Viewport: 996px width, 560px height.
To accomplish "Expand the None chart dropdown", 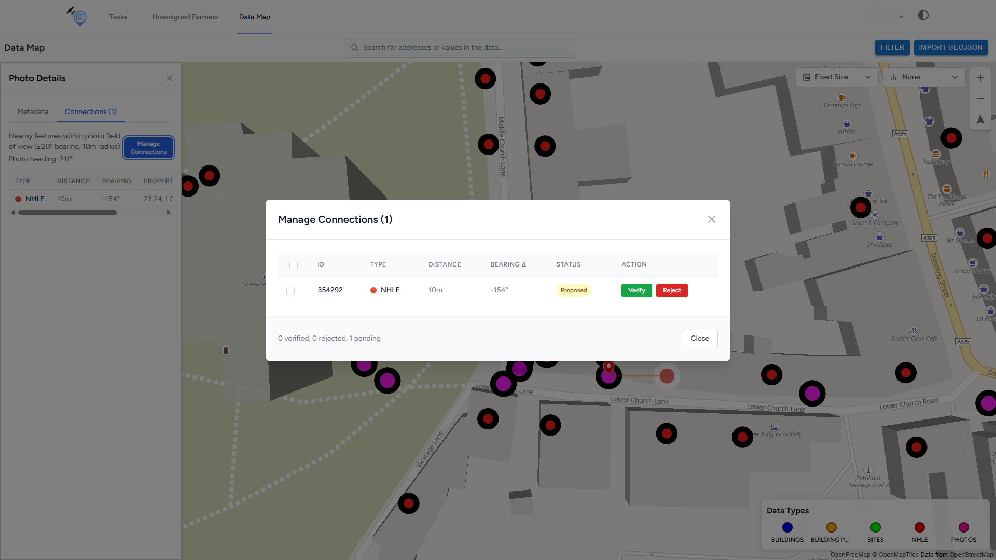I will 924,77.
